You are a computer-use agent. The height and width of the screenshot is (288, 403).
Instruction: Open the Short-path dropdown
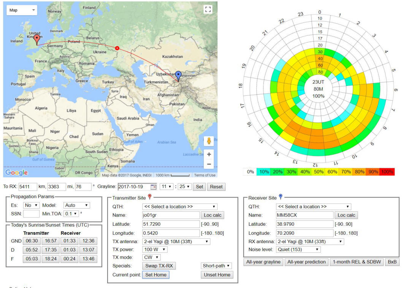tap(216, 266)
